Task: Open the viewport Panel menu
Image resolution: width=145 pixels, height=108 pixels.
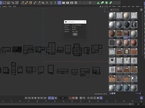Action: click(14, 6)
